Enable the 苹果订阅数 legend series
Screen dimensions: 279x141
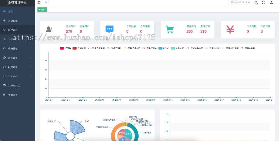point(150,48)
